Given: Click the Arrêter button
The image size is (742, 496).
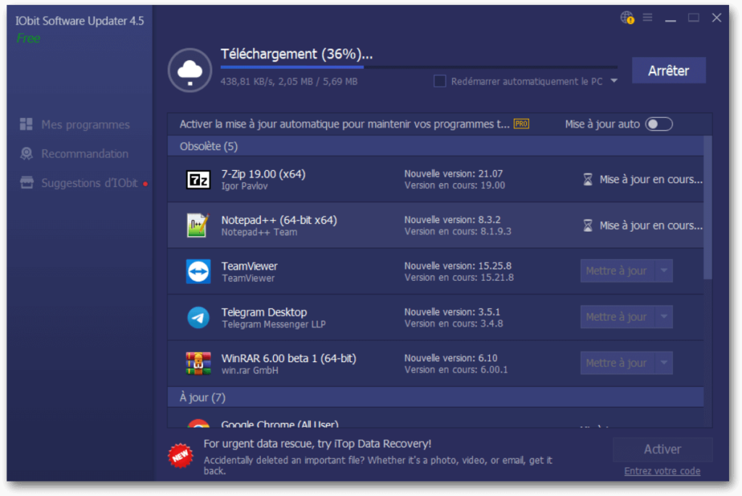Looking at the screenshot, I should (x=669, y=70).
